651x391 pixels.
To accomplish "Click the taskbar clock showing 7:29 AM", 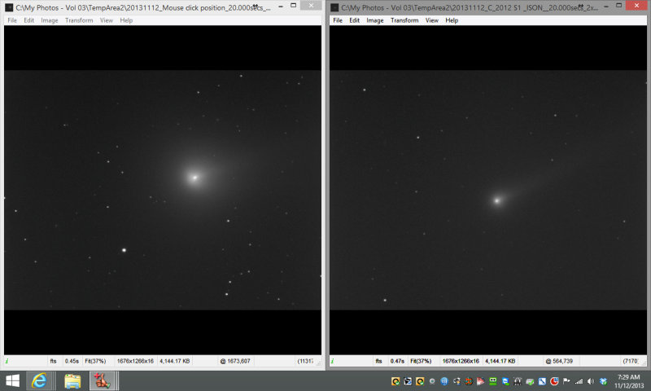I will [x=628, y=381].
